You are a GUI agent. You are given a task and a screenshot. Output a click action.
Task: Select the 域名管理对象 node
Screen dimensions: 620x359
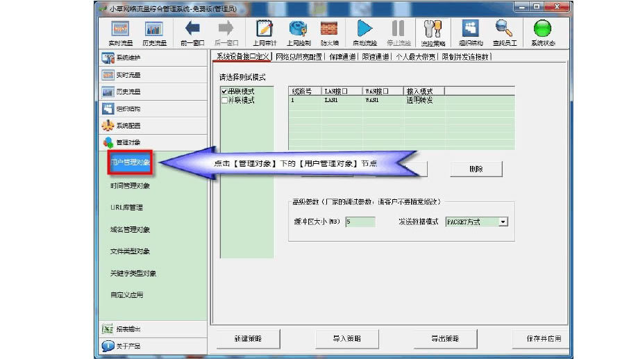[x=130, y=229]
